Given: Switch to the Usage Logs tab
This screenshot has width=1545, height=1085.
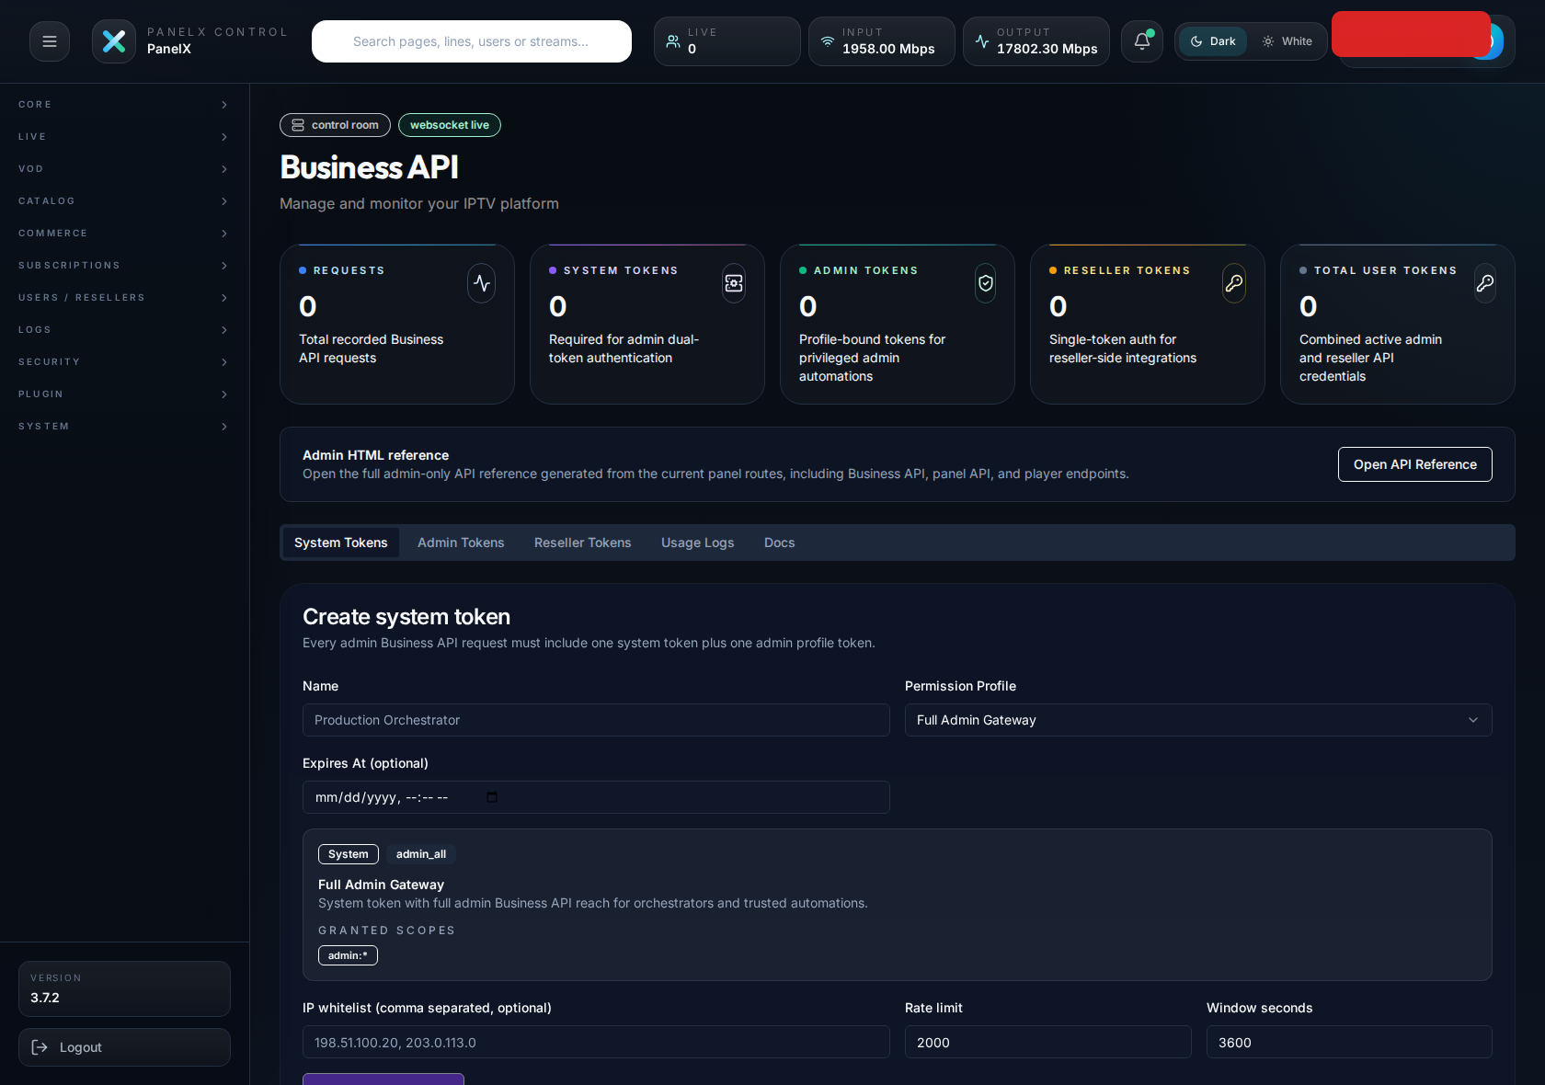Looking at the screenshot, I should coord(697,542).
